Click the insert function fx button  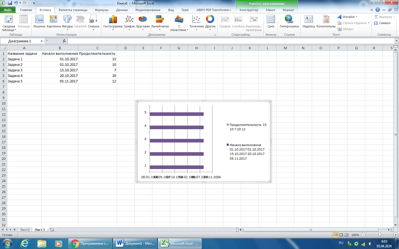point(64,41)
